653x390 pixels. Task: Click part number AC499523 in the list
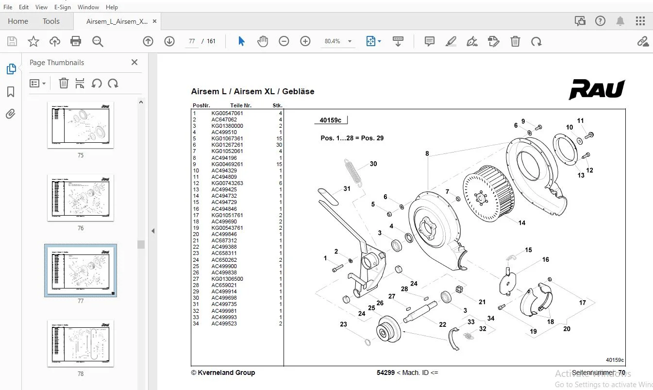[x=224, y=323]
